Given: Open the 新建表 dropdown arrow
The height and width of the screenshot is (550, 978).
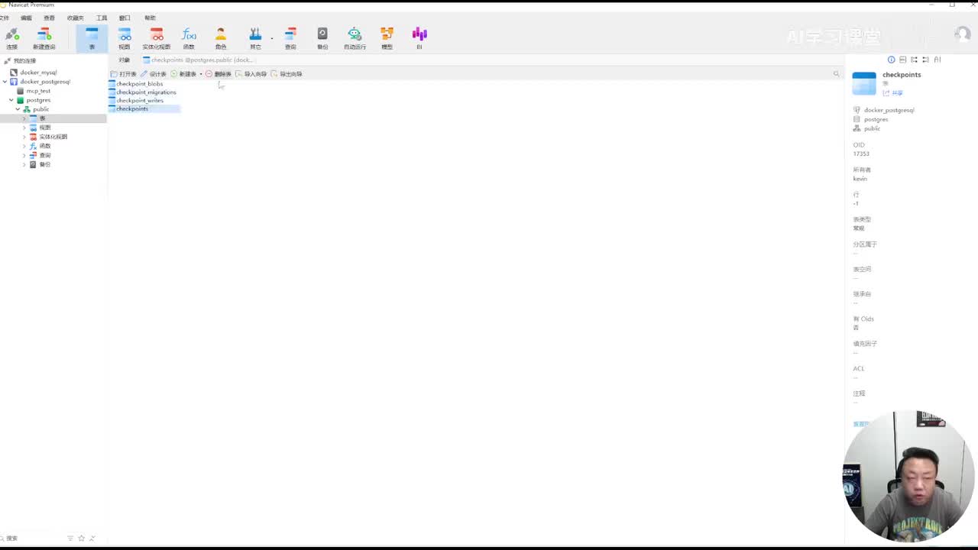Looking at the screenshot, I should [x=201, y=74].
